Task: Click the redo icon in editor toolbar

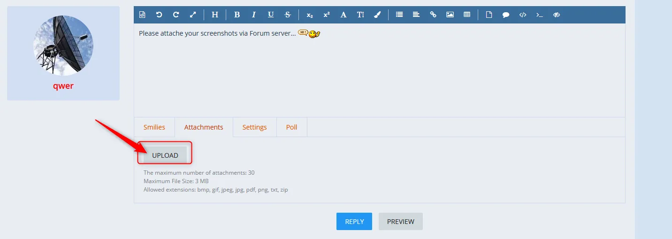Action: click(176, 15)
